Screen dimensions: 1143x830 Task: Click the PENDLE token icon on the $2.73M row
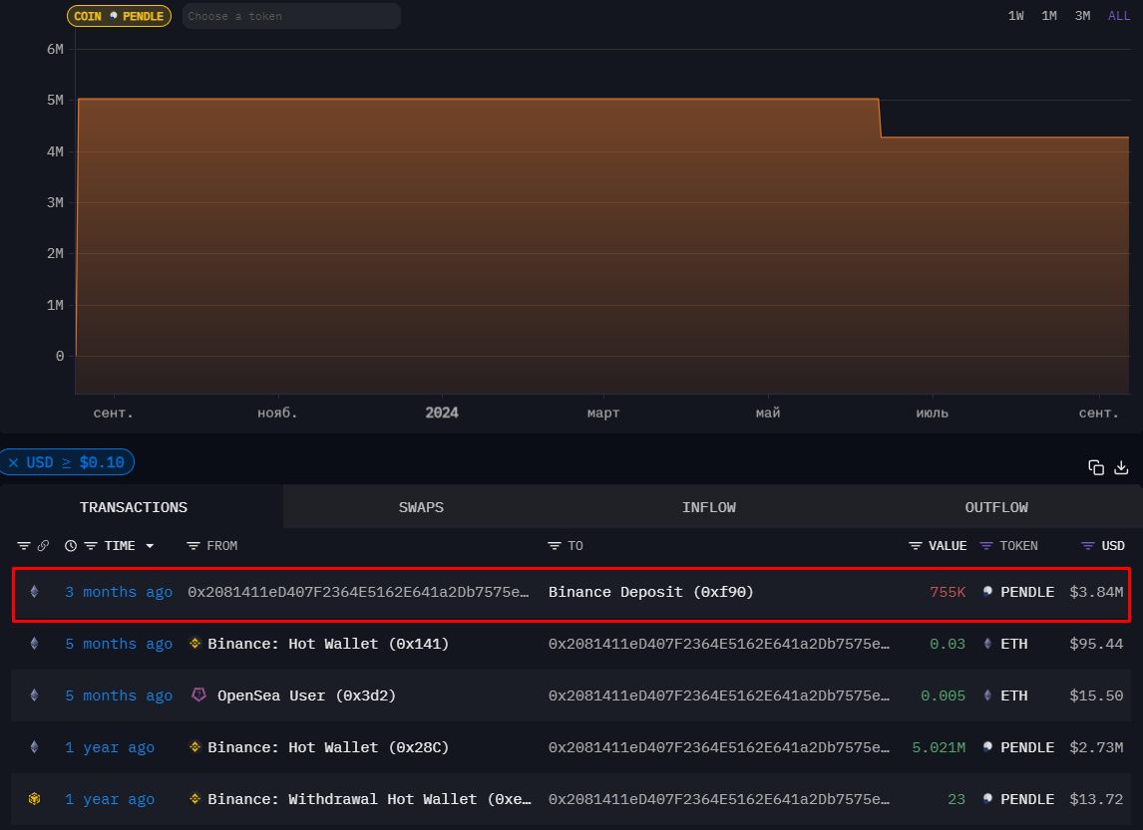coord(987,746)
